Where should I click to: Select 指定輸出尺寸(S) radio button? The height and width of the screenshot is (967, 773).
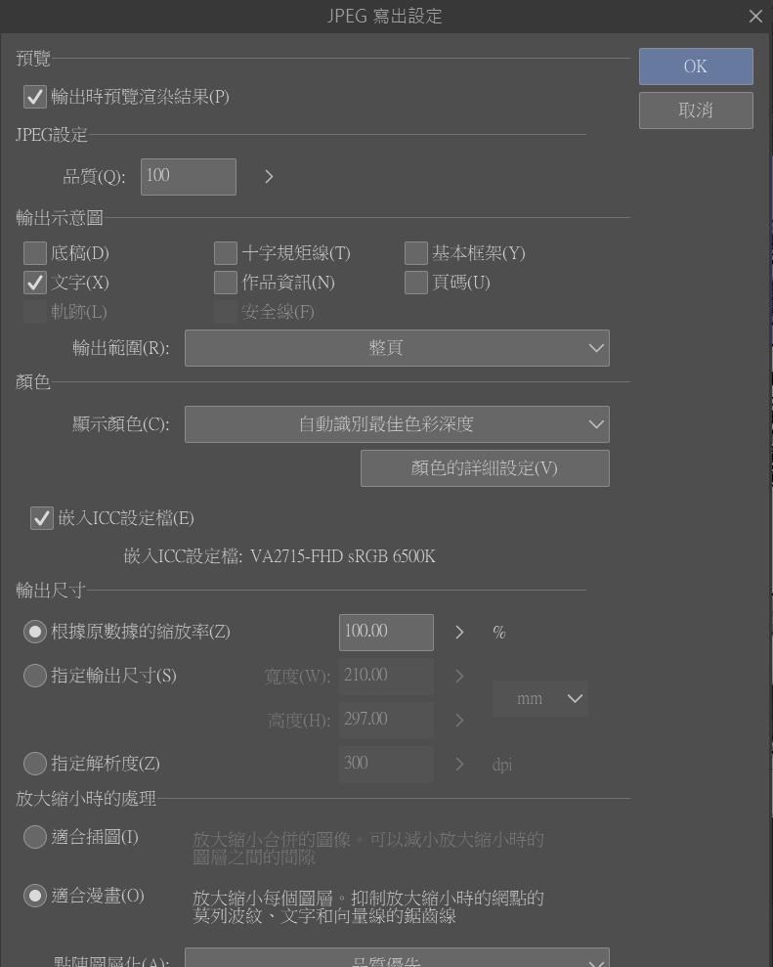35,676
